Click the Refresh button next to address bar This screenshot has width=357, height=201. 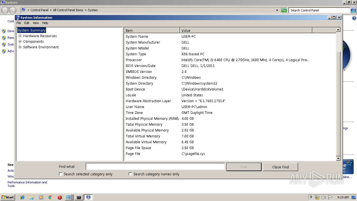click(284, 10)
